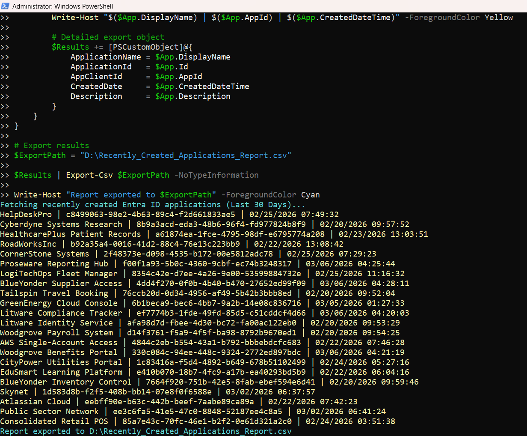This screenshot has width=527, height=436.
Task: Click the Consolidated Retail POS entry
Action: (54, 421)
